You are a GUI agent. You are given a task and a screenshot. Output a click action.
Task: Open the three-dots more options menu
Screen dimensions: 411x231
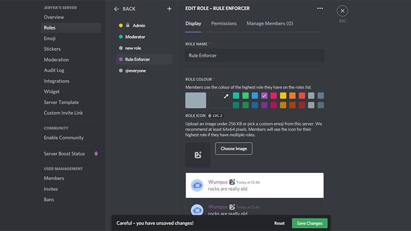point(320,8)
